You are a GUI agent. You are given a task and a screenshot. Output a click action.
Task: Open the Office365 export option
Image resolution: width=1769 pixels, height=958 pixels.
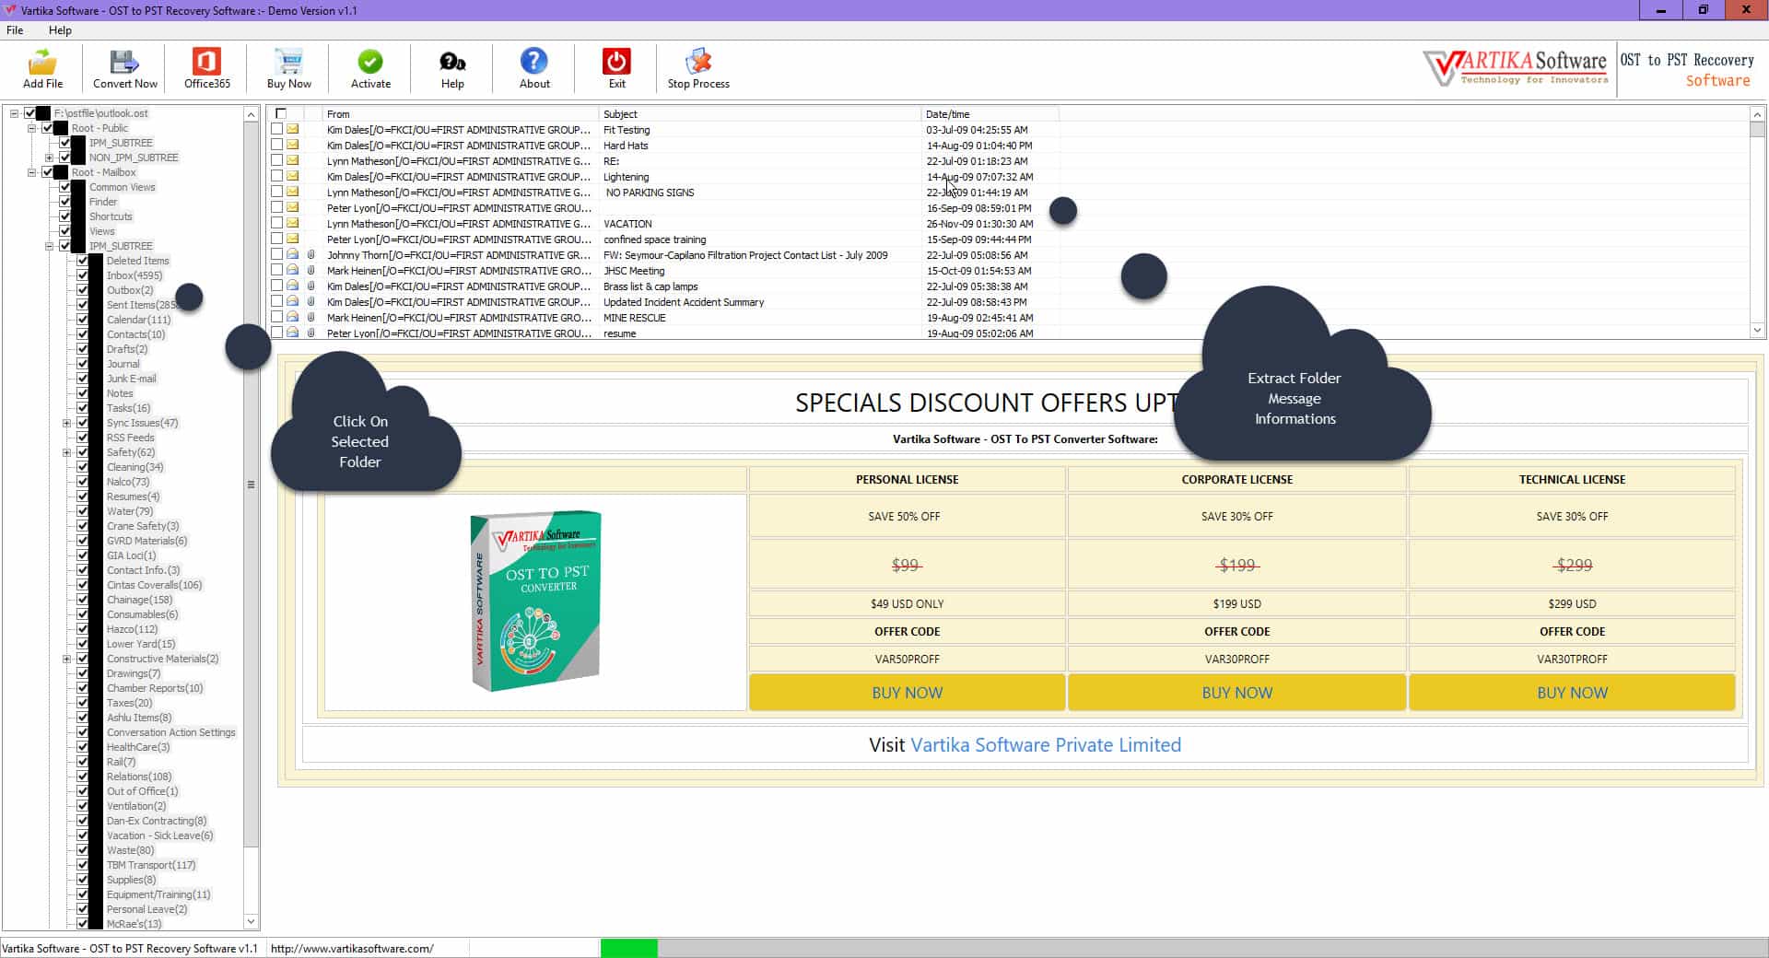point(206,69)
